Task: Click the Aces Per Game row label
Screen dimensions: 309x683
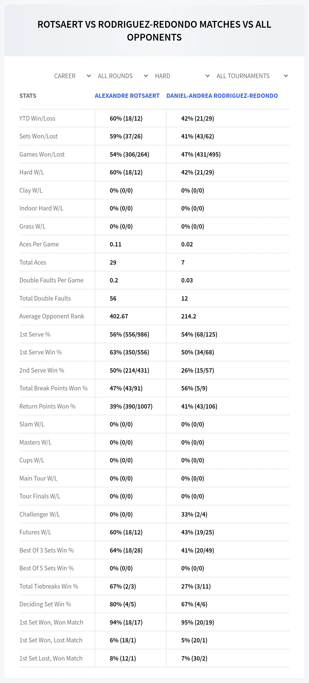Action: (x=39, y=244)
